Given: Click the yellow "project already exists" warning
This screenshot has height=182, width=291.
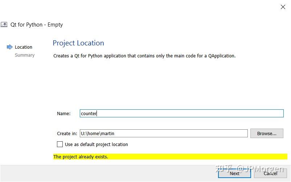Looking at the screenshot, I should tap(170, 157).
